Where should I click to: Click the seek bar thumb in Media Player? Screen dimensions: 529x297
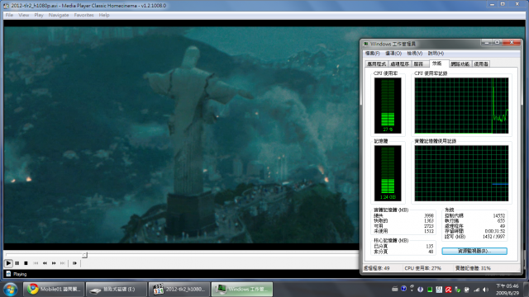point(85,255)
